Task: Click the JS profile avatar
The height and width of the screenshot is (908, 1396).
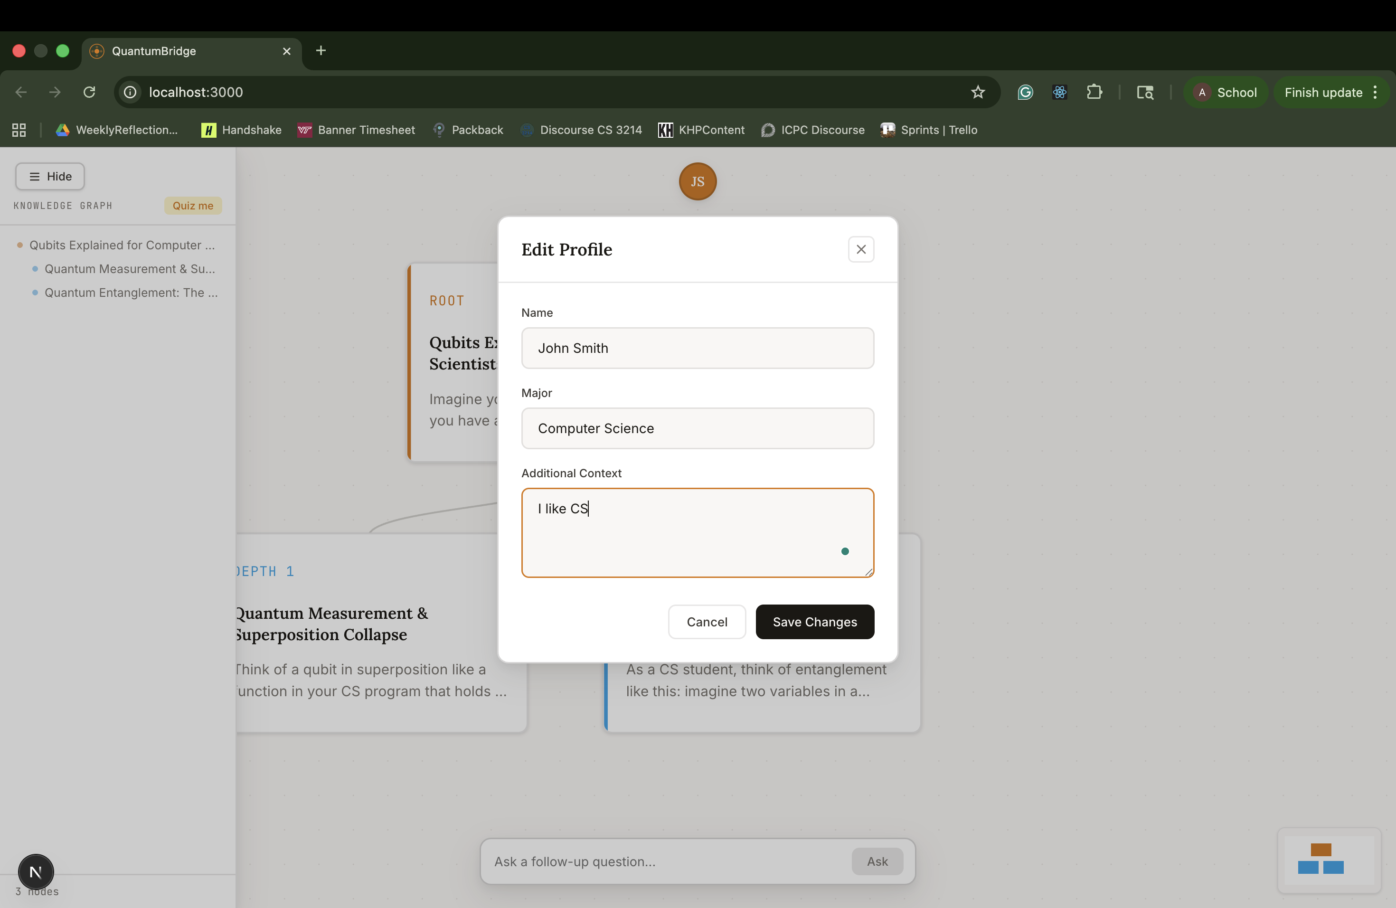Action: (697, 181)
